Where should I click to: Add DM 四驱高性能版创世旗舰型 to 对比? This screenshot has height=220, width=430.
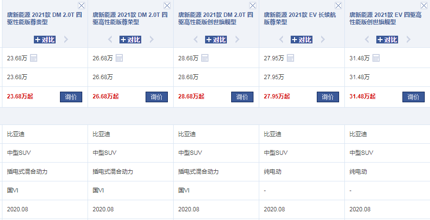click(x=216, y=40)
